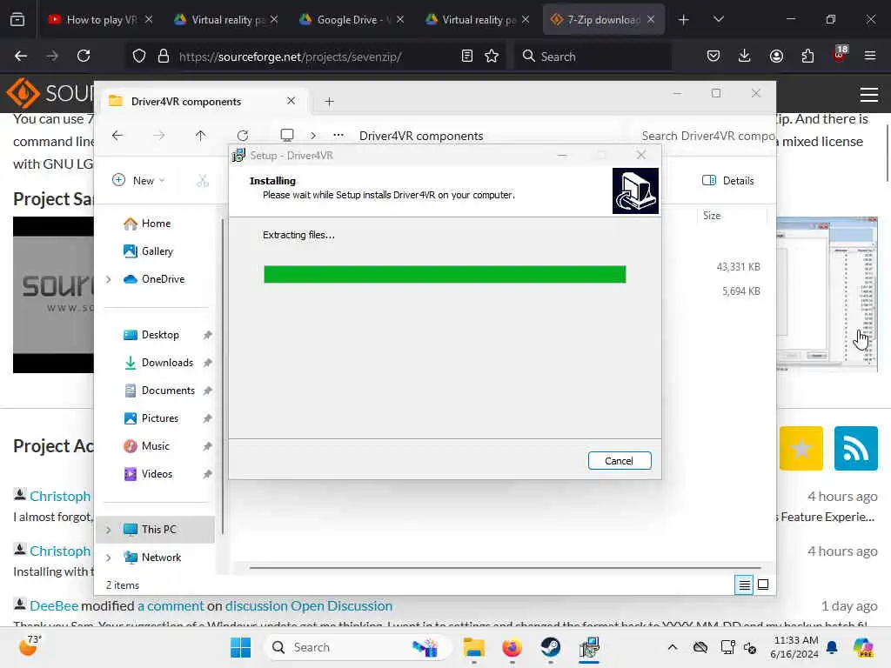Expand the This PC node
Viewport: 891px width, 668px height.
tap(108, 530)
